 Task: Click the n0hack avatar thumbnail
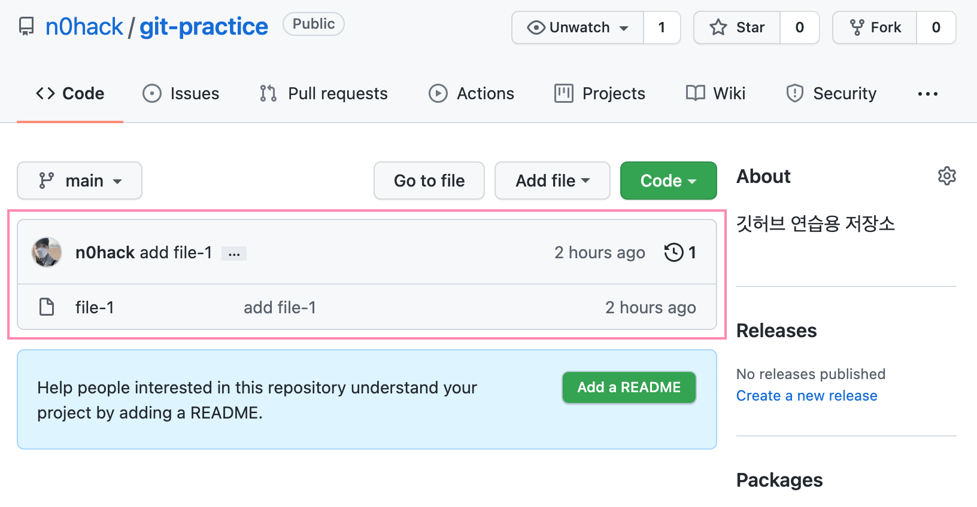pyautogui.click(x=47, y=252)
